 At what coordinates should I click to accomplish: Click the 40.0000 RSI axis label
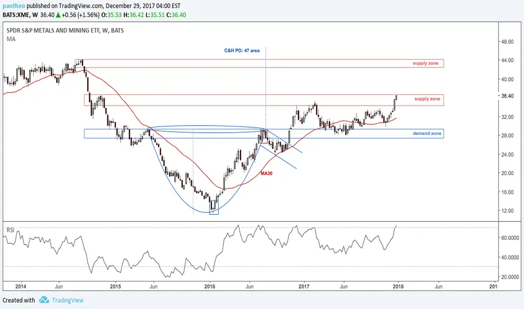click(x=511, y=257)
